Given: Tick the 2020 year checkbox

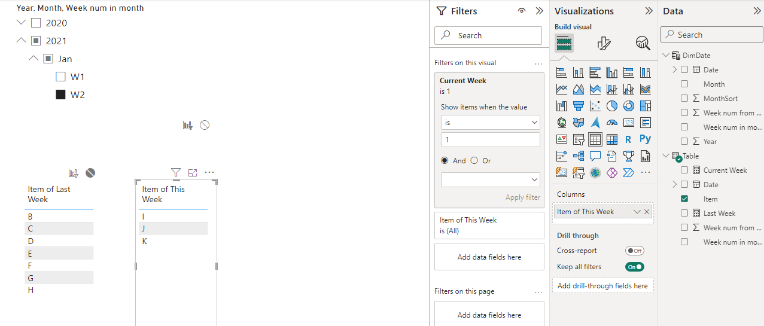Looking at the screenshot, I should (36, 23).
